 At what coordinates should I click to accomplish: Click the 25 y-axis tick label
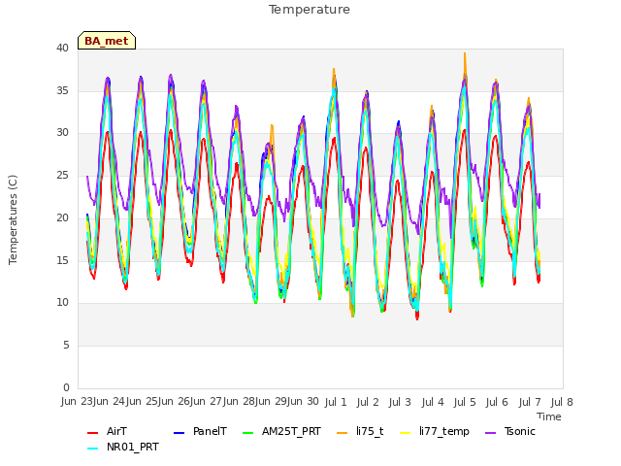click(62, 175)
